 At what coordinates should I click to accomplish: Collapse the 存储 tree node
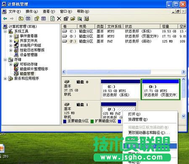point(5,60)
